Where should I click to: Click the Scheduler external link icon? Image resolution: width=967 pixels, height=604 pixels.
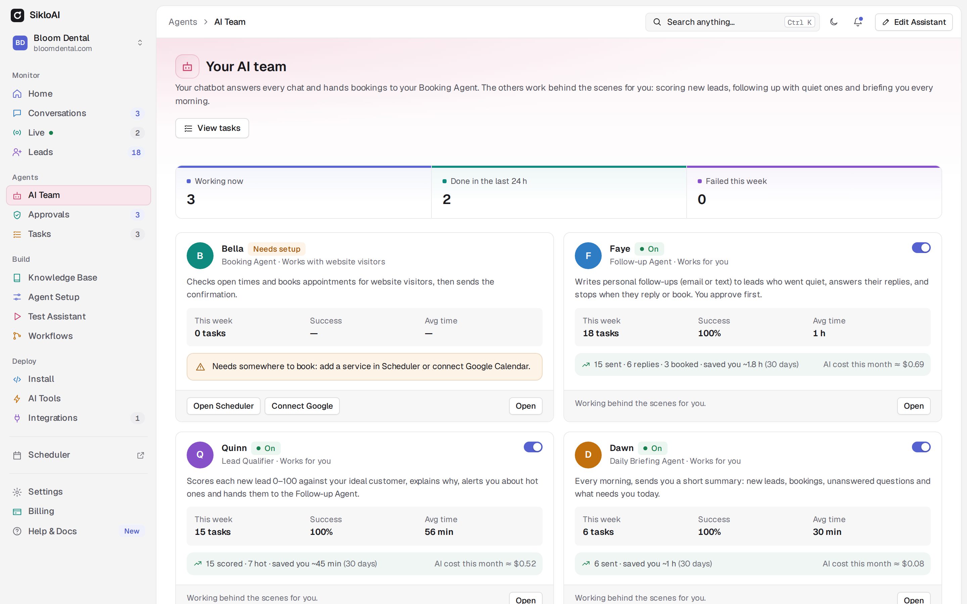[x=140, y=455]
